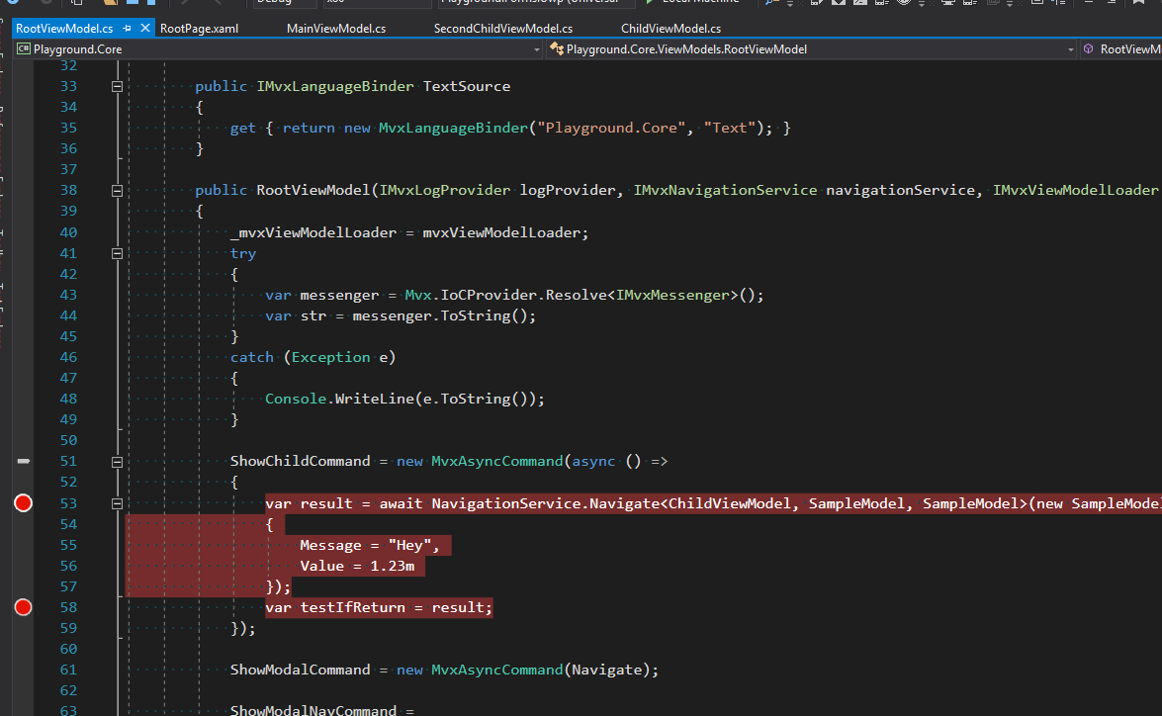Viewport: 1162px width, 716px height.
Task: Collapse the Navigate statement at line 53
Action: pos(117,503)
